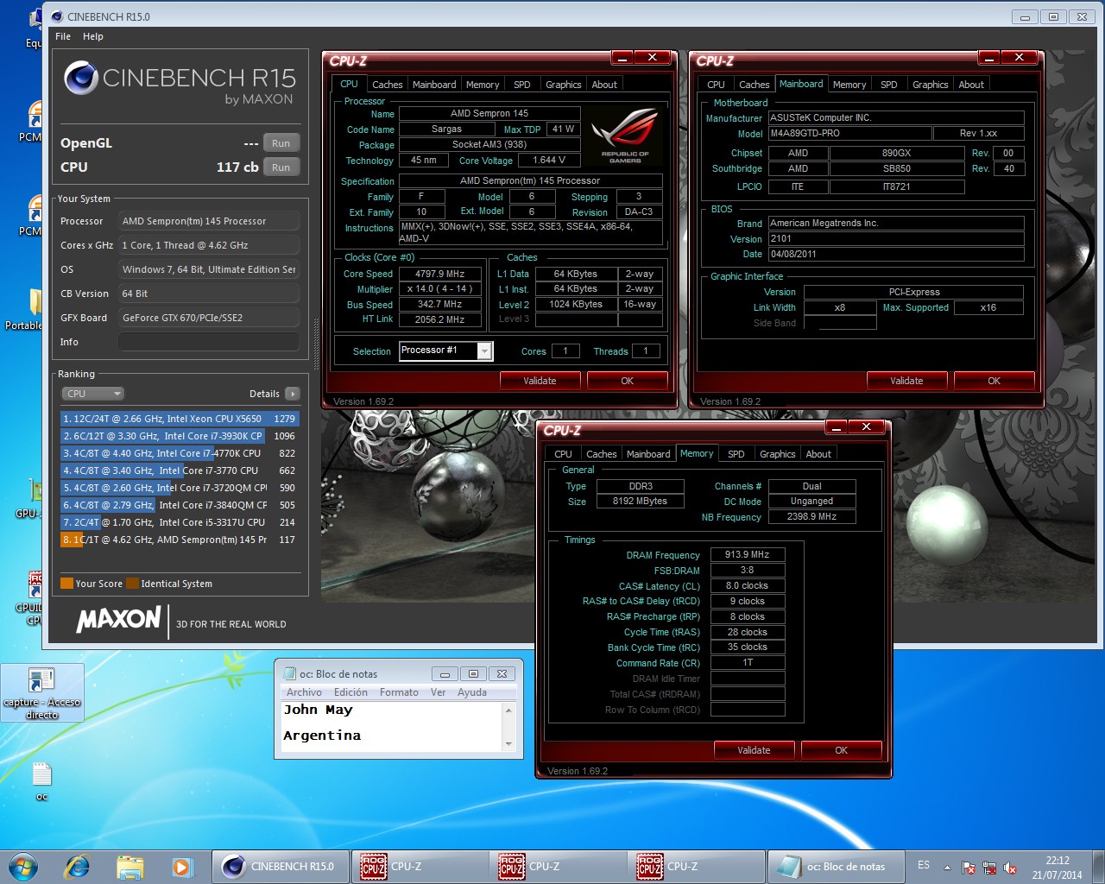Viewport: 1105px width, 884px height.
Task: Select ranking row AMD Sempron 145 score 117
Action: [180, 540]
